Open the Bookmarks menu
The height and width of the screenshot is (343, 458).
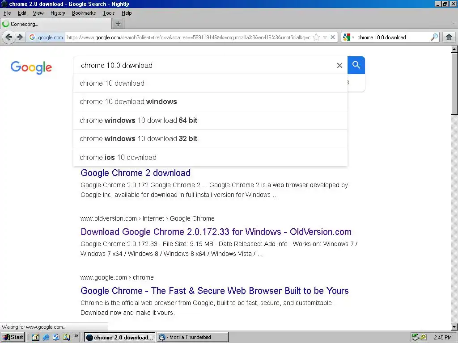pos(84,13)
